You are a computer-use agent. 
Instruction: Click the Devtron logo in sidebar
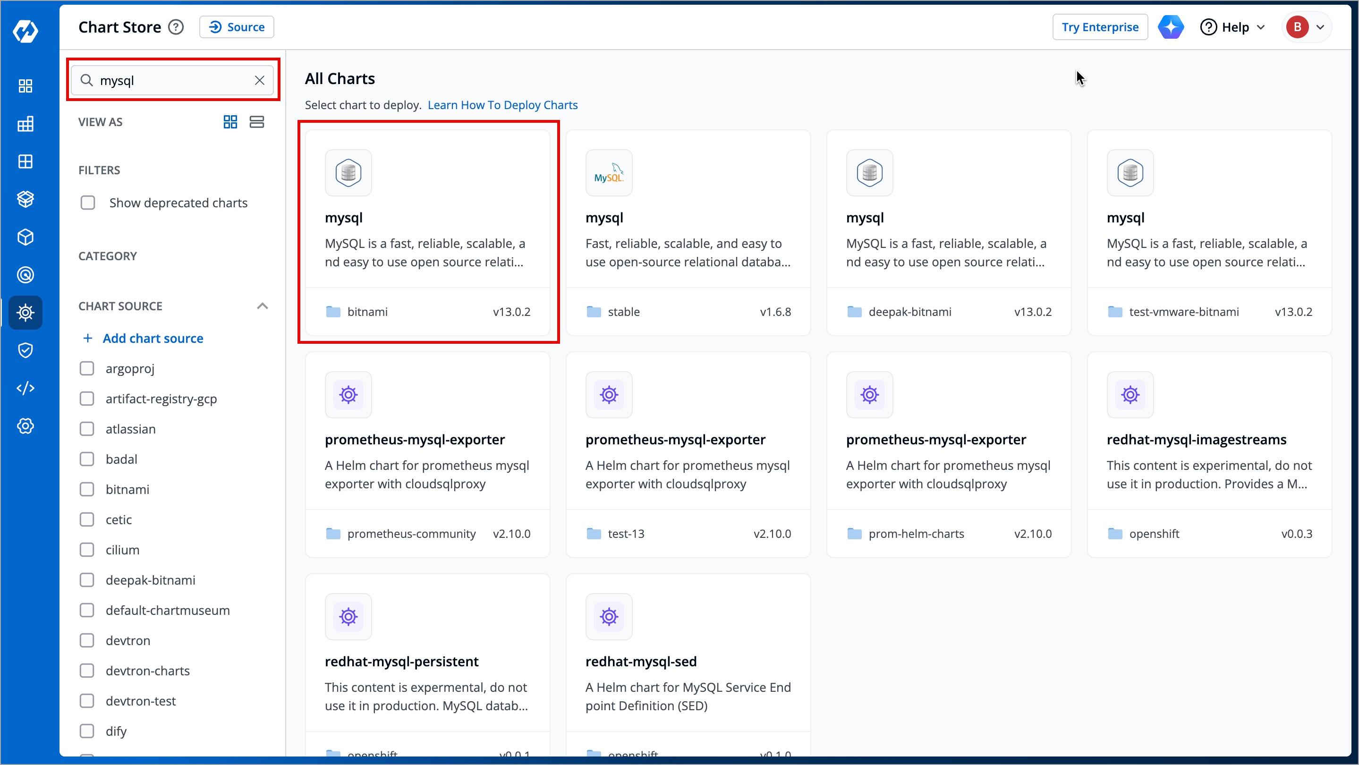tap(25, 31)
